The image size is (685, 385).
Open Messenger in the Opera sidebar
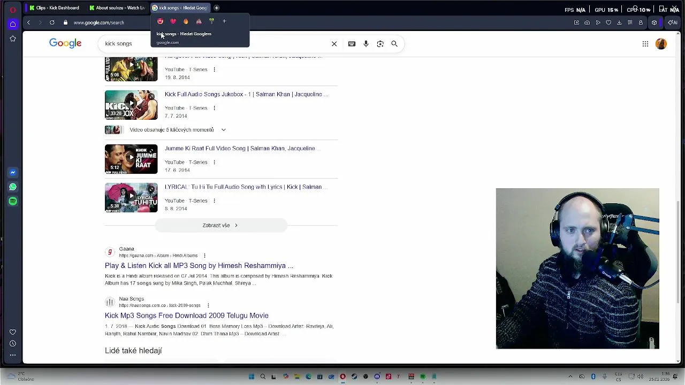[13, 172]
